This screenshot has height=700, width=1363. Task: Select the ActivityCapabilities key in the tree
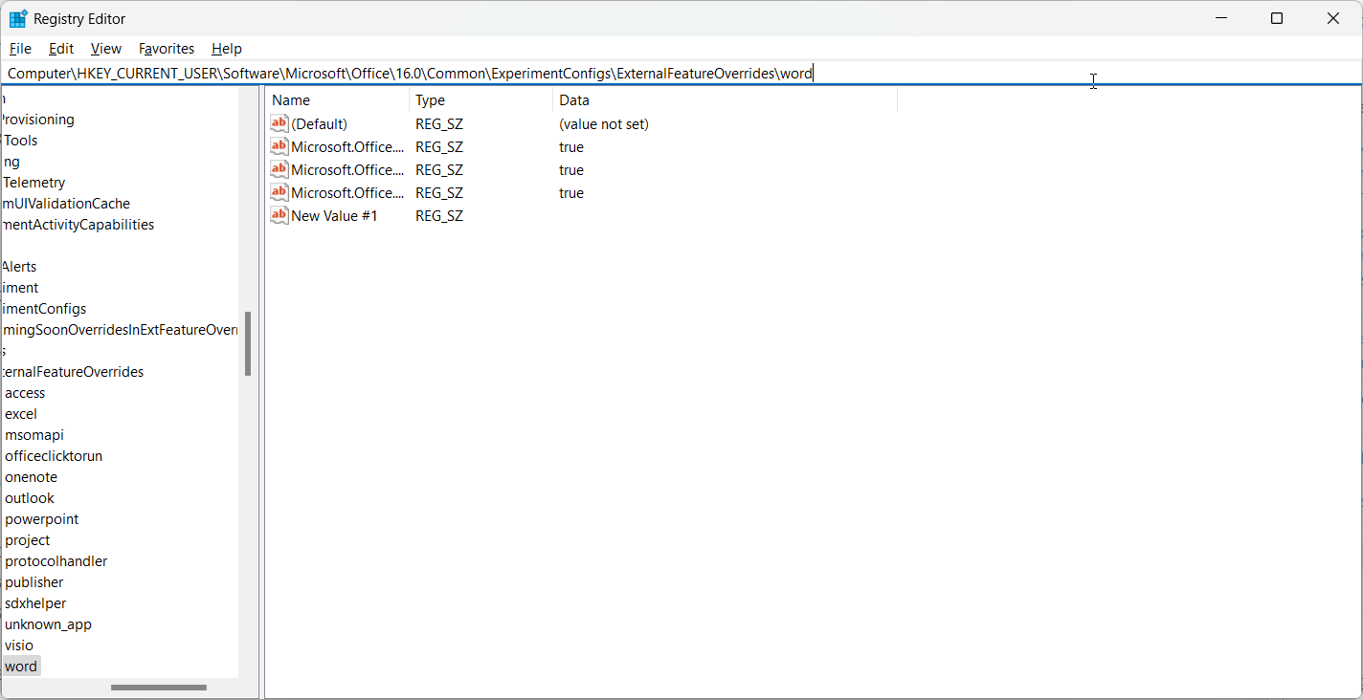(77, 224)
